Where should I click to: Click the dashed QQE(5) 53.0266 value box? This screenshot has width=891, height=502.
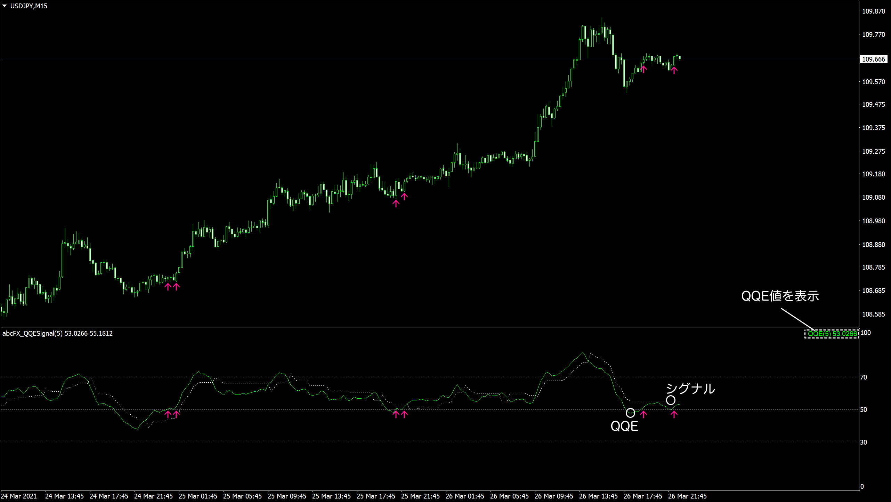coord(832,334)
